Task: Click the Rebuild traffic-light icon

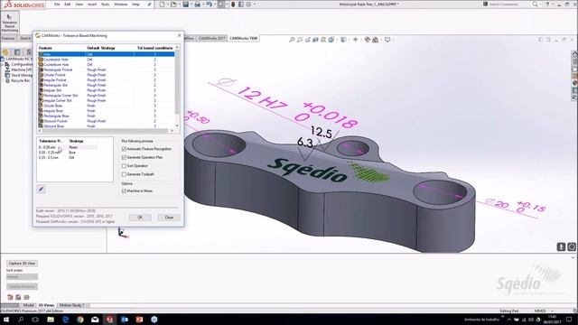Action: [x=233, y=5]
